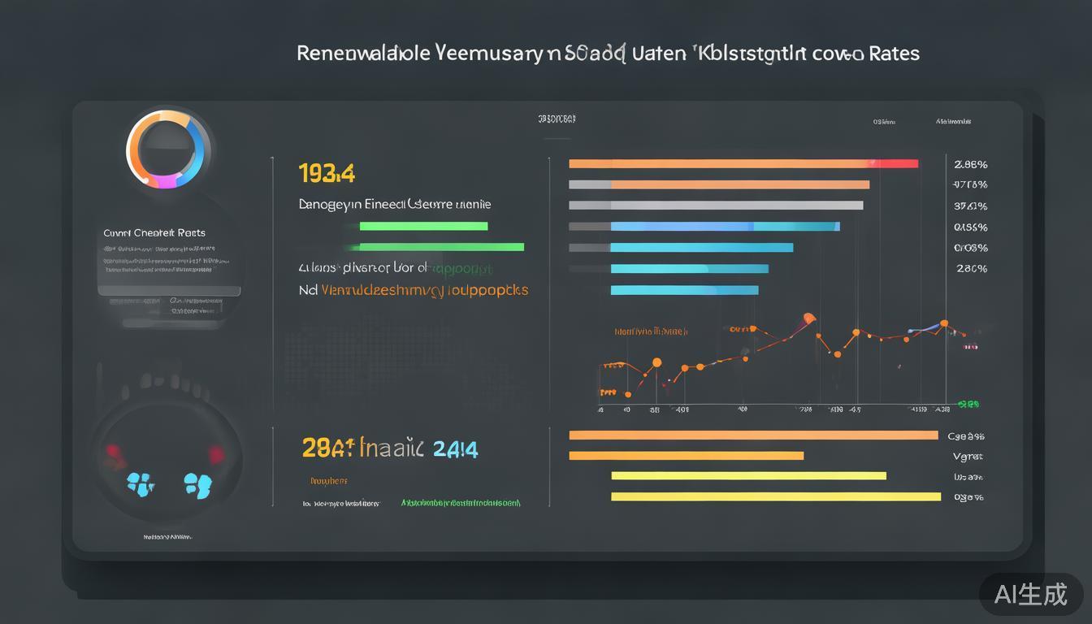Click the longer green progress bar
Viewport: 1092px width, 624px height.
(x=441, y=247)
